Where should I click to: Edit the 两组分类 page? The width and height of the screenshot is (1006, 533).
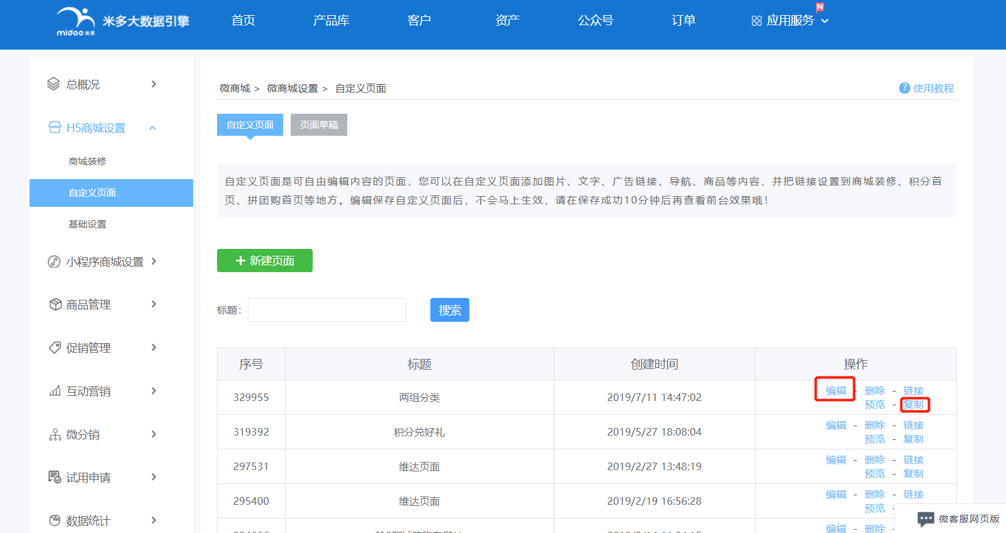click(836, 391)
